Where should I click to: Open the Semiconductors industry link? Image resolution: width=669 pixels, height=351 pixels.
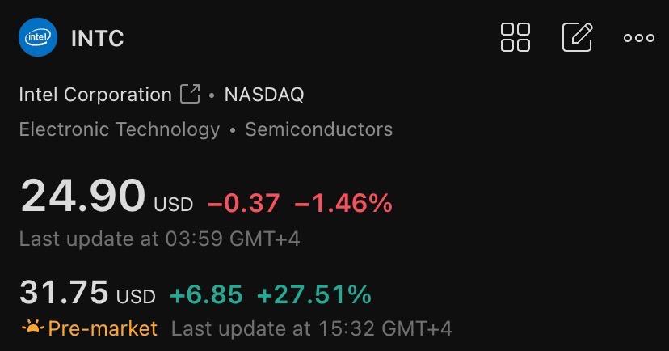318,129
